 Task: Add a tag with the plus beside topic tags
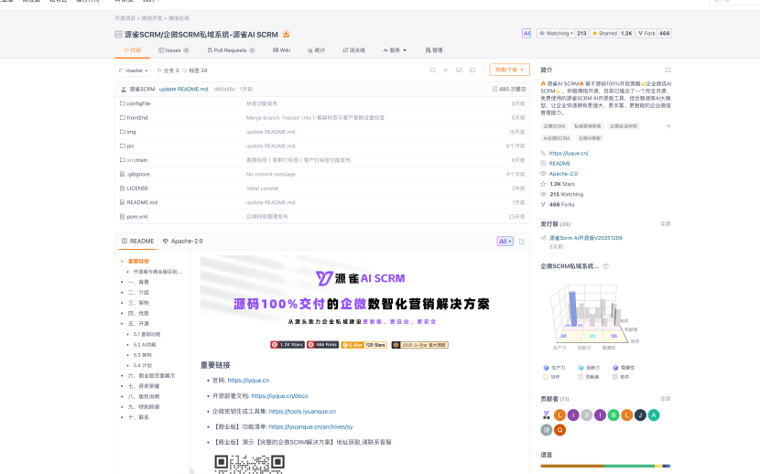[668, 126]
